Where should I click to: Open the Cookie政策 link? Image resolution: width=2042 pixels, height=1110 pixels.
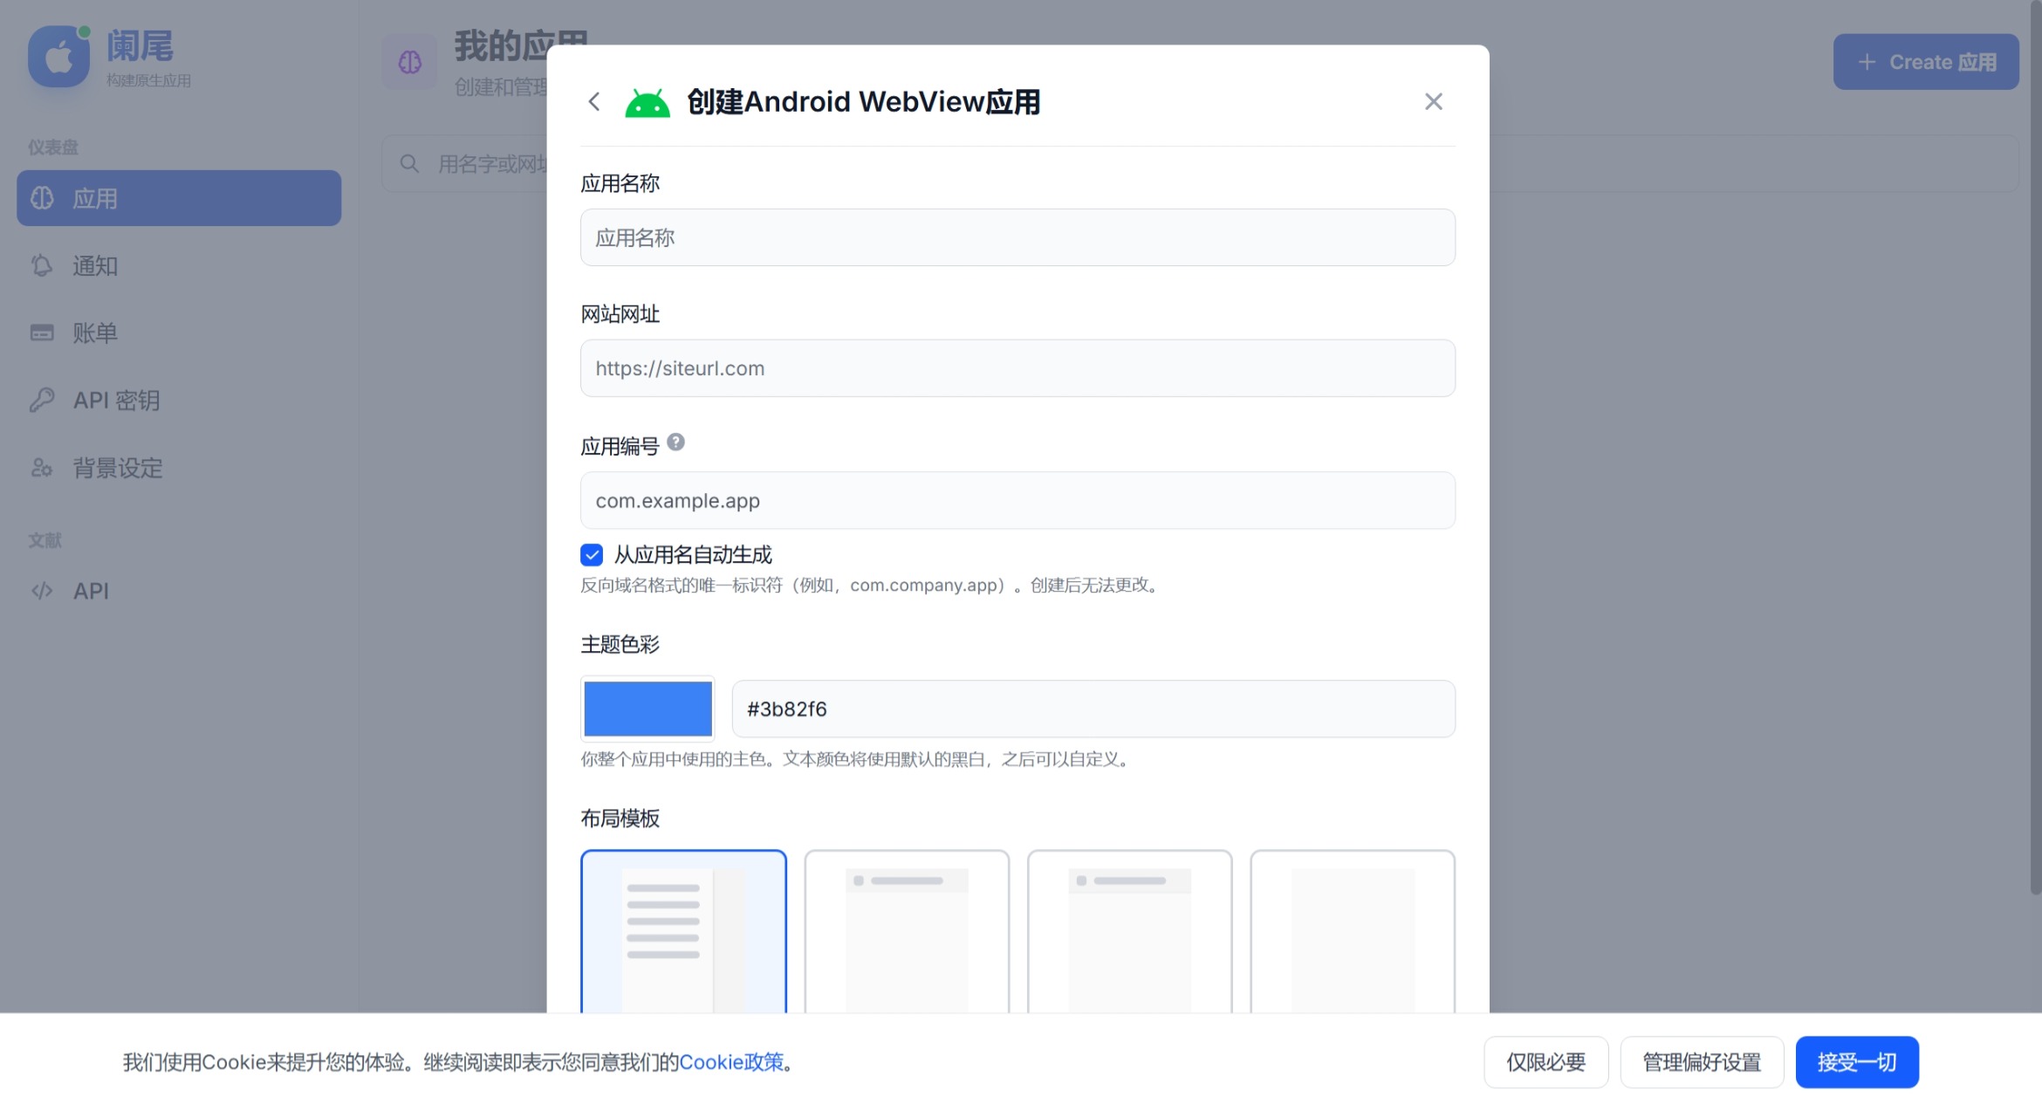coord(734,1062)
